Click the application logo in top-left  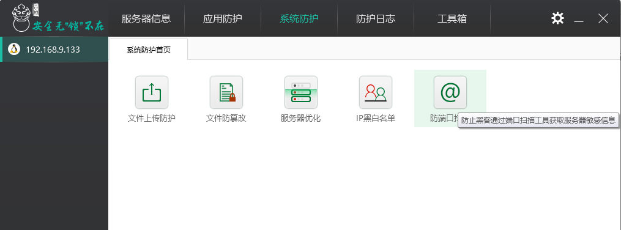[58, 18]
